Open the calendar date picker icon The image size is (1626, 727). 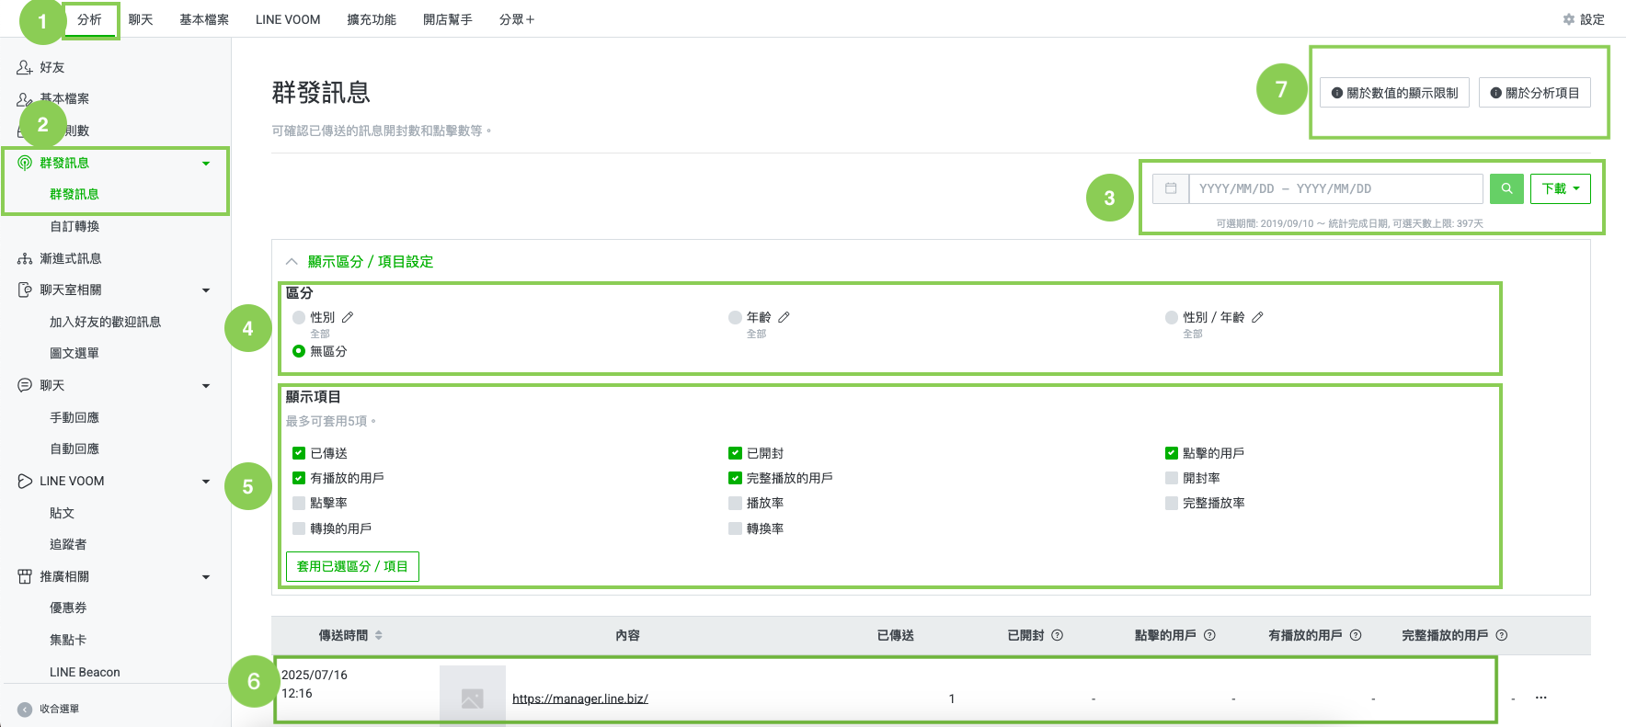tap(1171, 188)
